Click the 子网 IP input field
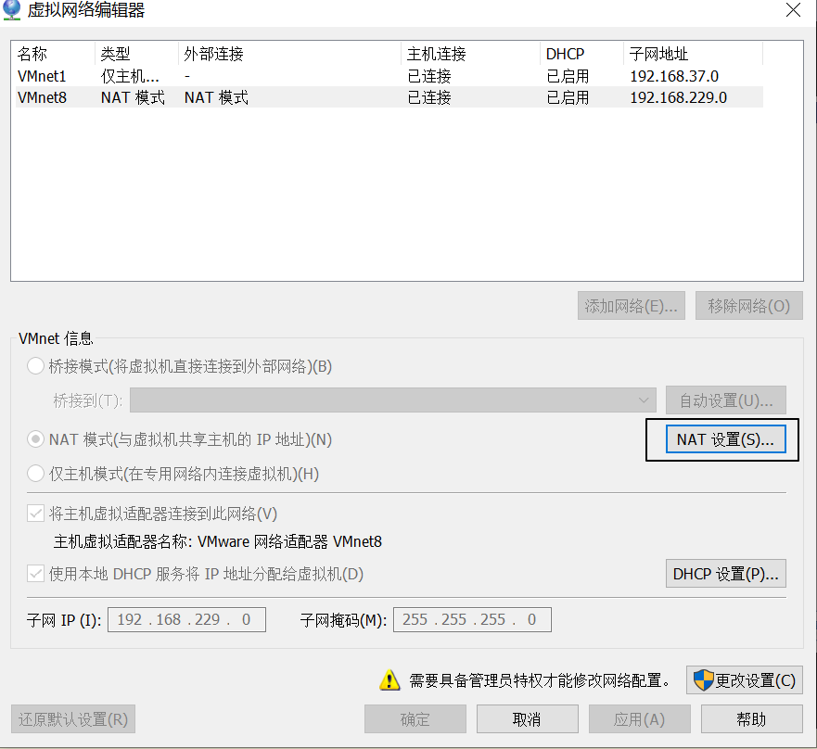This screenshot has width=817, height=749. (x=186, y=619)
